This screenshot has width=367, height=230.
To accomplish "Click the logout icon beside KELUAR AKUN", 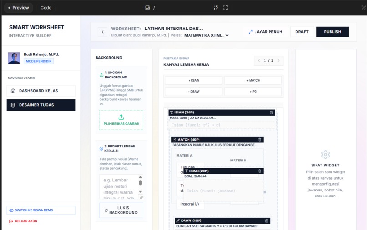I will coord(11,221).
